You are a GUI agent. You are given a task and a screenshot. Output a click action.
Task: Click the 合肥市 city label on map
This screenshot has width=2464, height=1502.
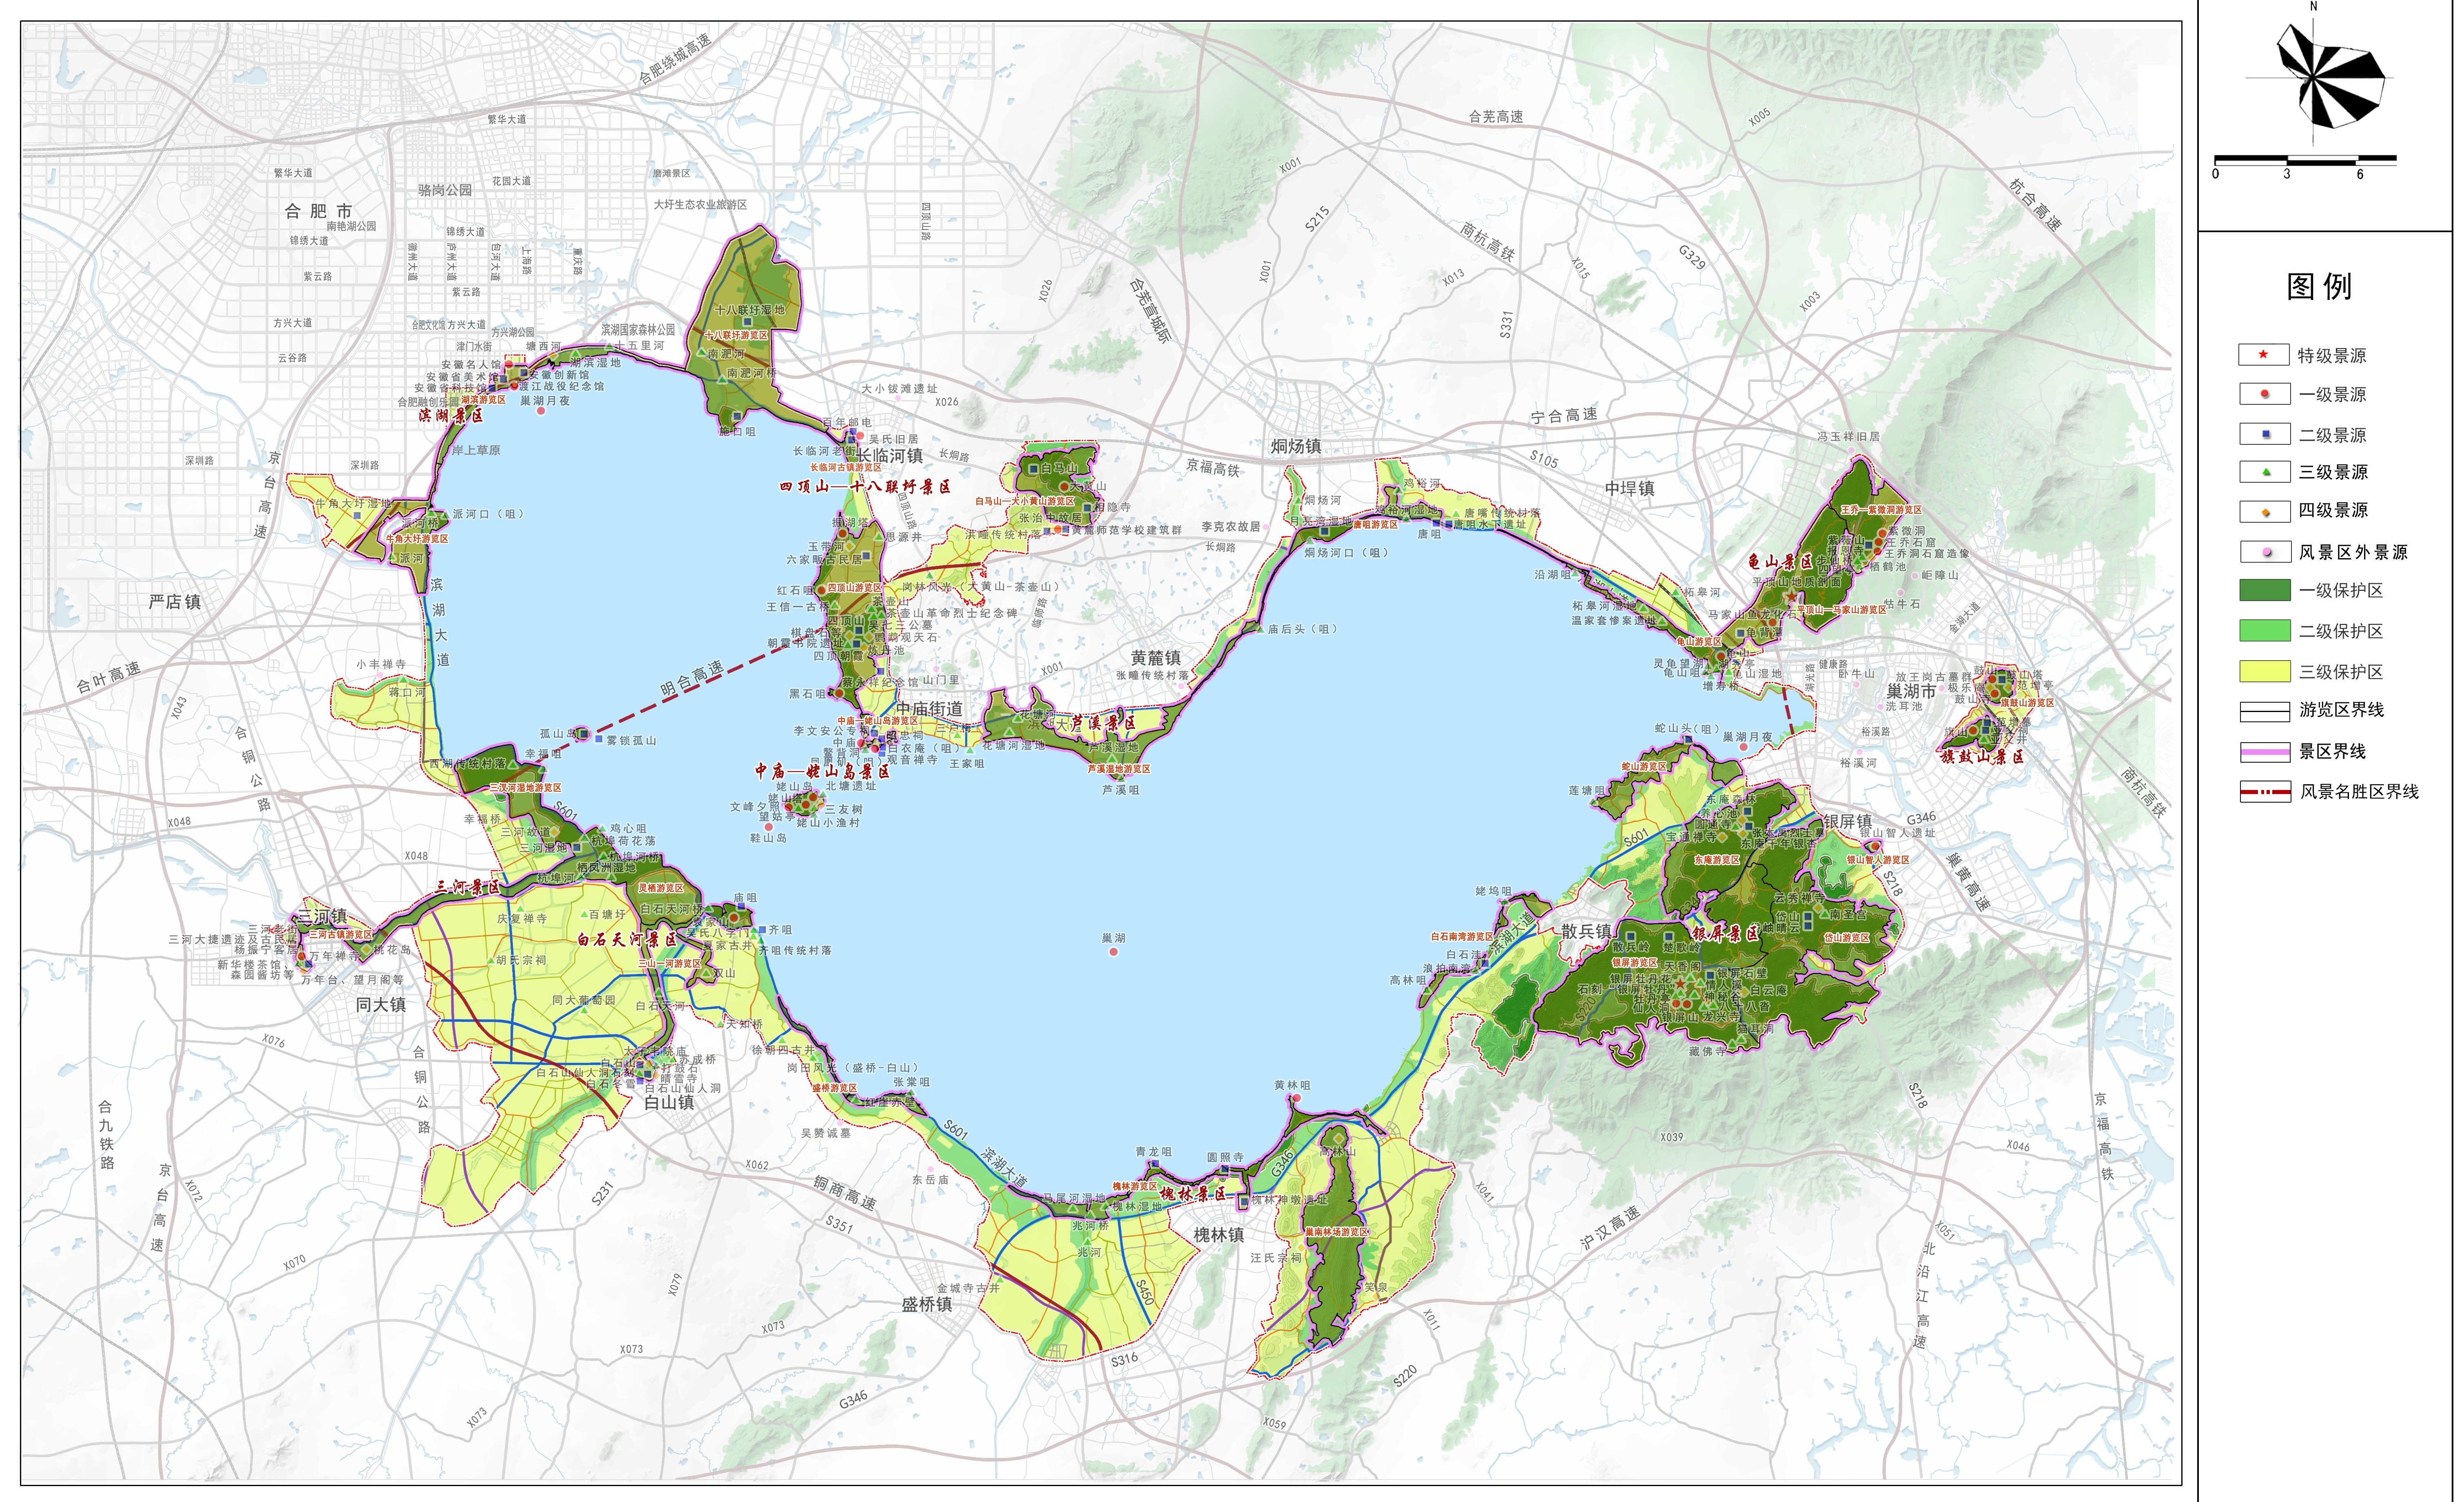318,211
